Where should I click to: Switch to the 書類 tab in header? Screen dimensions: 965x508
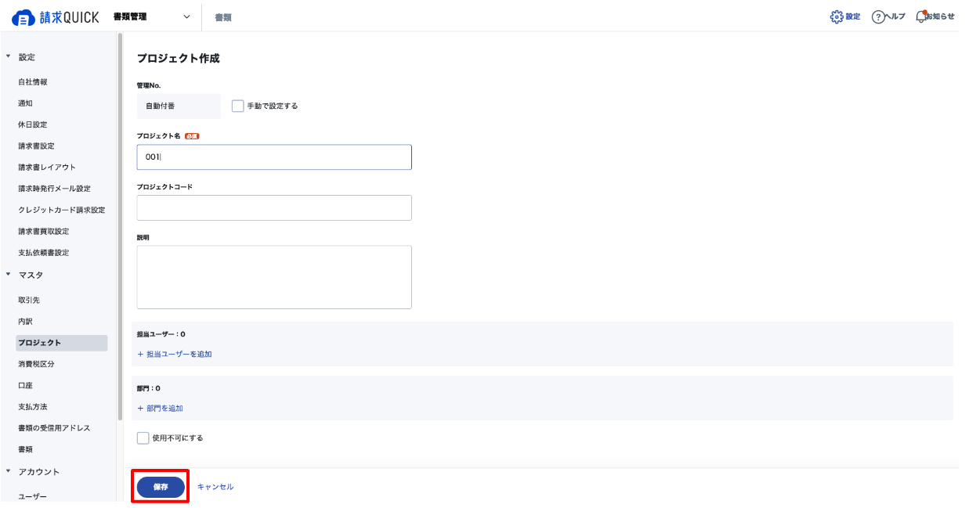223,17
